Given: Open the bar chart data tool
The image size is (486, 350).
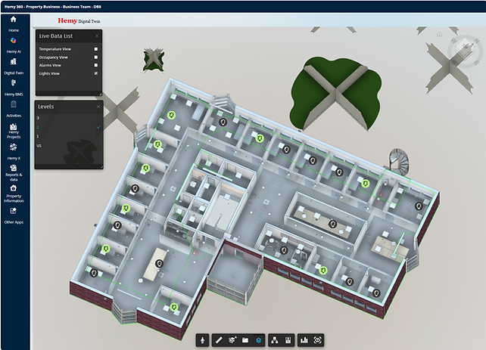Looking at the screenshot, I should click(x=304, y=340).
